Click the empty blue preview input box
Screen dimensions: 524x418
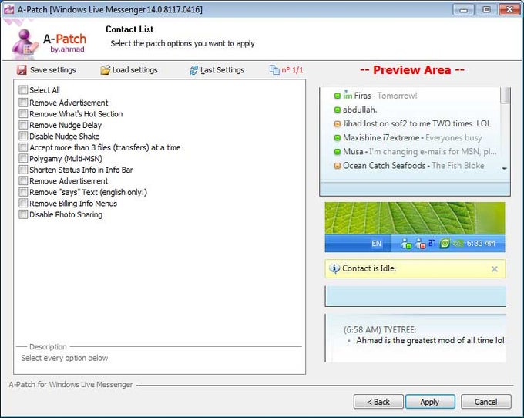[x=415, y=296]
